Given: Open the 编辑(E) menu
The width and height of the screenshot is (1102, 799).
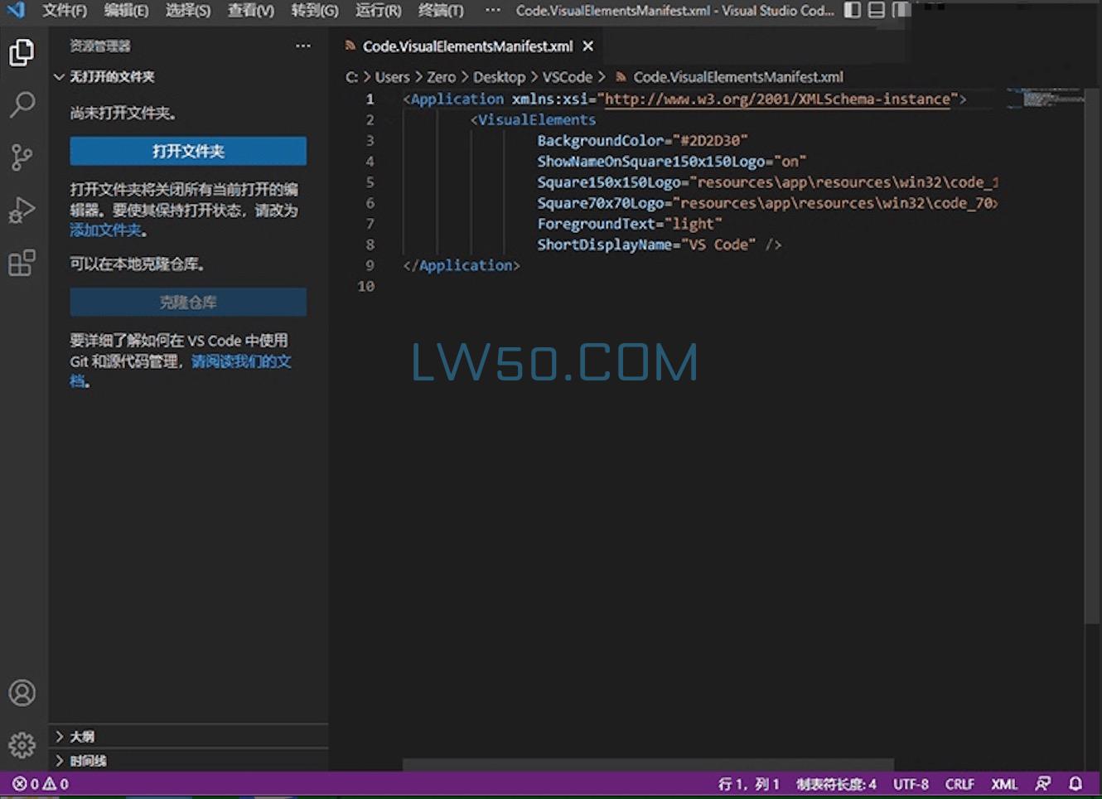Looking at the screenshot, I should [126, 11].
